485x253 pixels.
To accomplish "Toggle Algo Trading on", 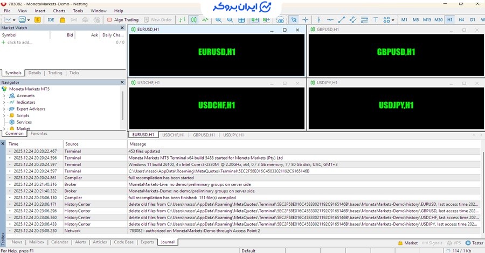I will 122,20.
